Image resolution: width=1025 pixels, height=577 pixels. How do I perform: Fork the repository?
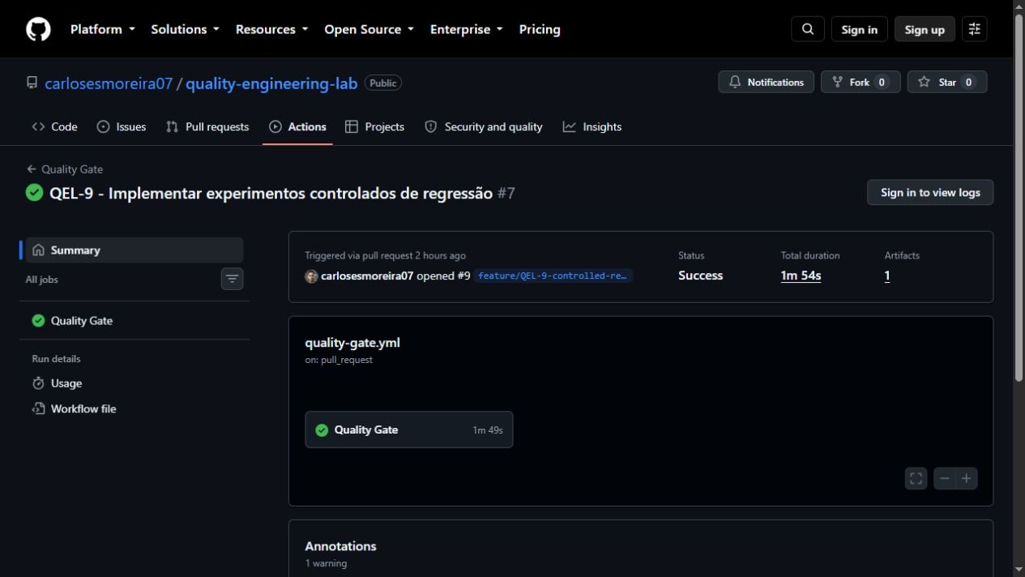[x=861, y=82]
